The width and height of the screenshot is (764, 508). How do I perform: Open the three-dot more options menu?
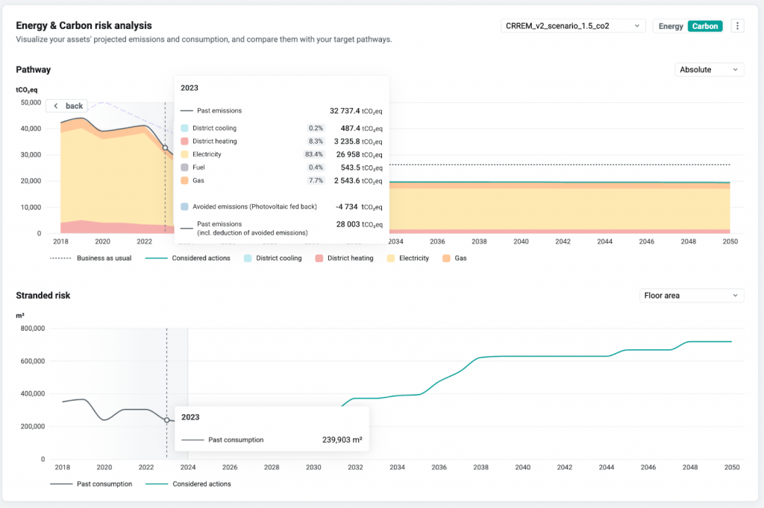tap(737, 26)
